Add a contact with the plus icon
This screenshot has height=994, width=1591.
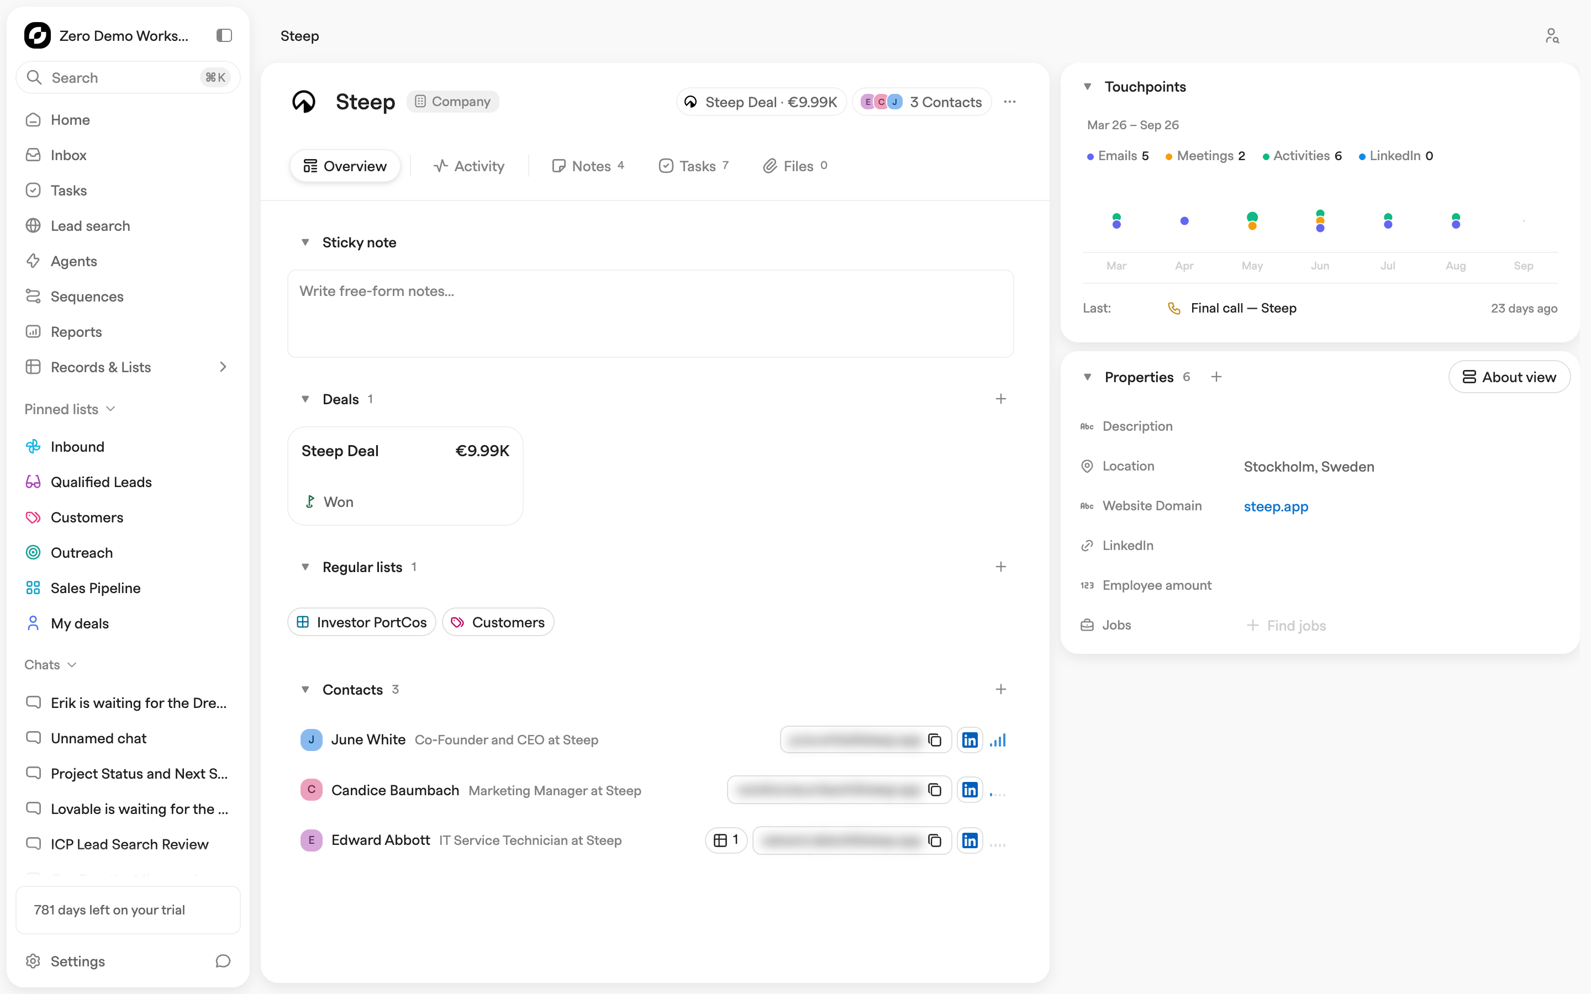pos(1000,689)
